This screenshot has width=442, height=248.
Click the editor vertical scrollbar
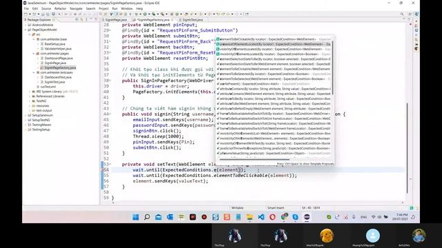(x=407, y=148)
